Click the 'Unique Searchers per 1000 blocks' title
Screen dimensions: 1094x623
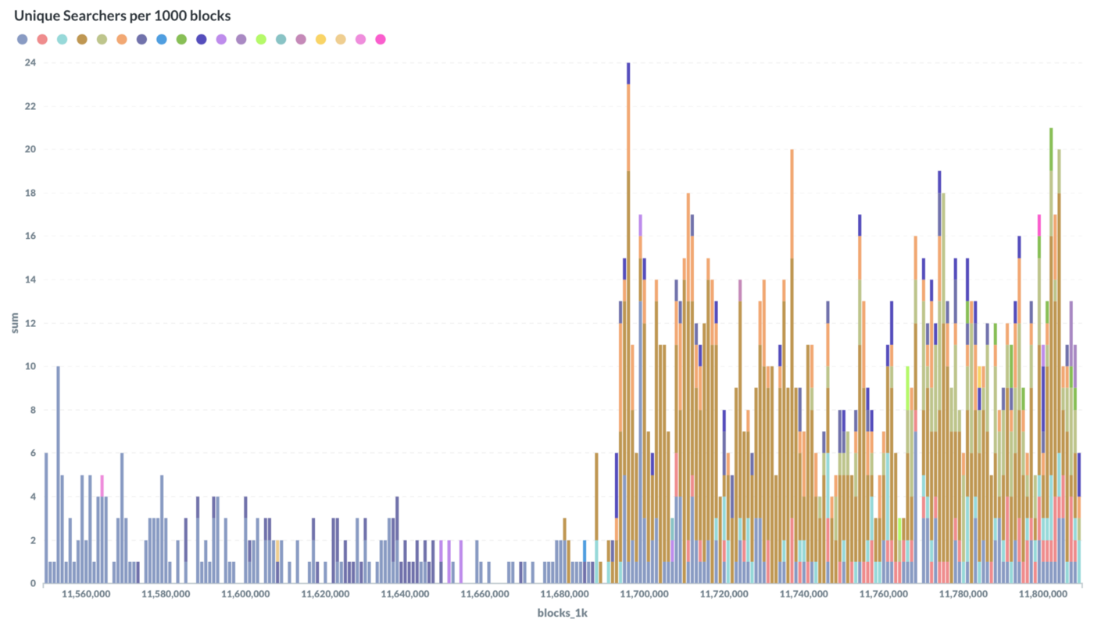point(122,16)
